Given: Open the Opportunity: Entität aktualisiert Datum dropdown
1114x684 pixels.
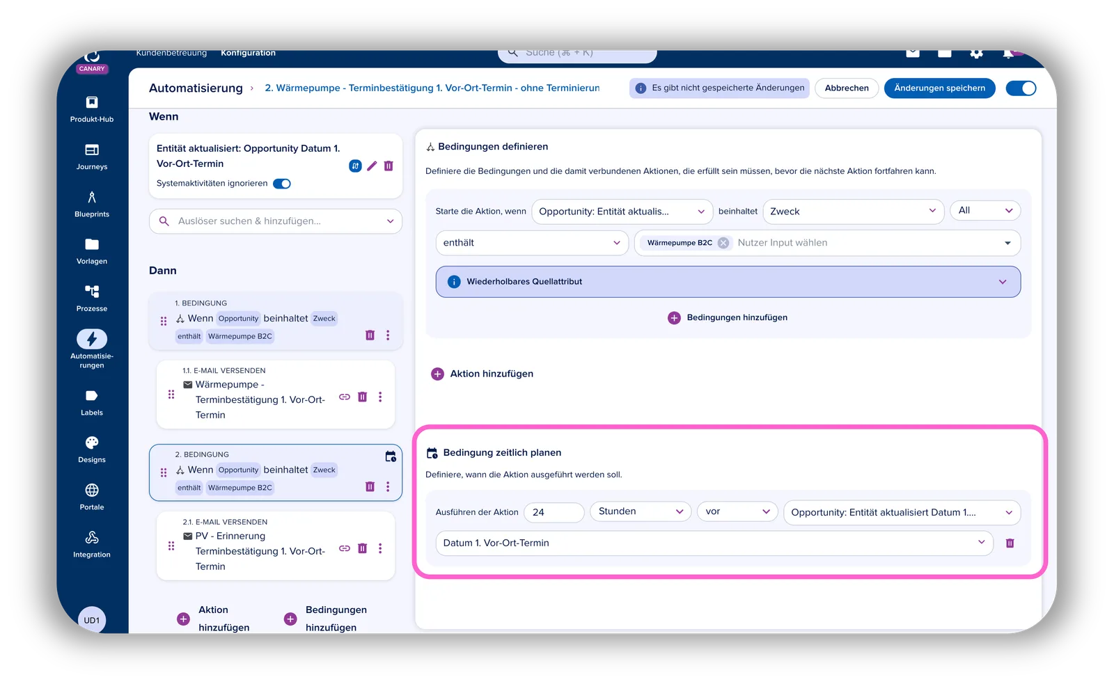Looking at the screenshot, I should [x=902, y=513].
